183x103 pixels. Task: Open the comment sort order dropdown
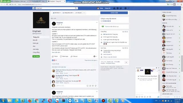pyautogui.click(x=91, y=60)
